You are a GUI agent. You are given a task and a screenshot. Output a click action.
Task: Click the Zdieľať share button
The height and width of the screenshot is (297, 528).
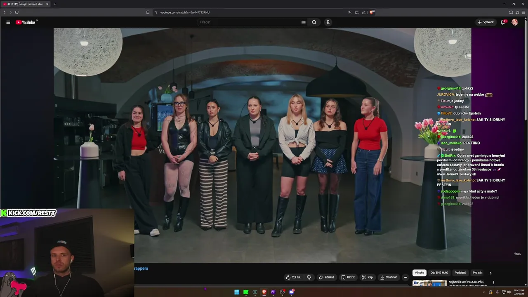326,277
